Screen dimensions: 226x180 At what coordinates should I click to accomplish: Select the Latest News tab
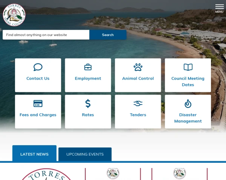(34, 153)
